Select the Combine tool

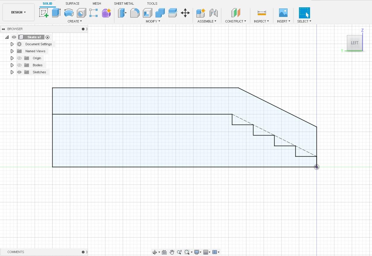pos(160,13)
